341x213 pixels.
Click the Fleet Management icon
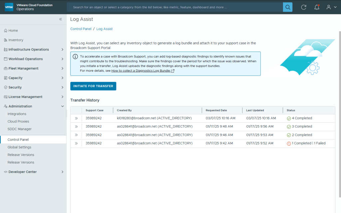(x=6, y=69)
